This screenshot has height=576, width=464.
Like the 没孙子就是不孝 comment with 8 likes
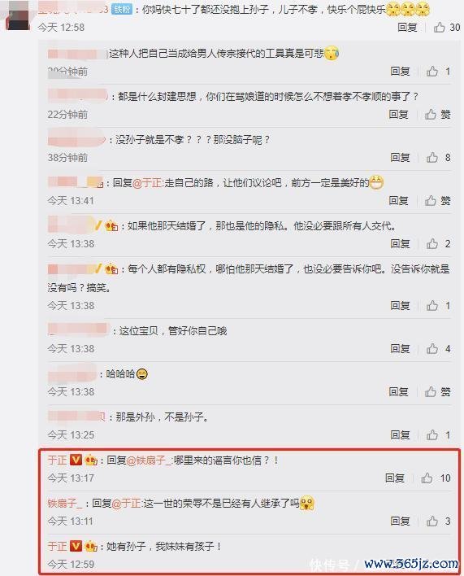pyautogui.click(x=438, y=158)
